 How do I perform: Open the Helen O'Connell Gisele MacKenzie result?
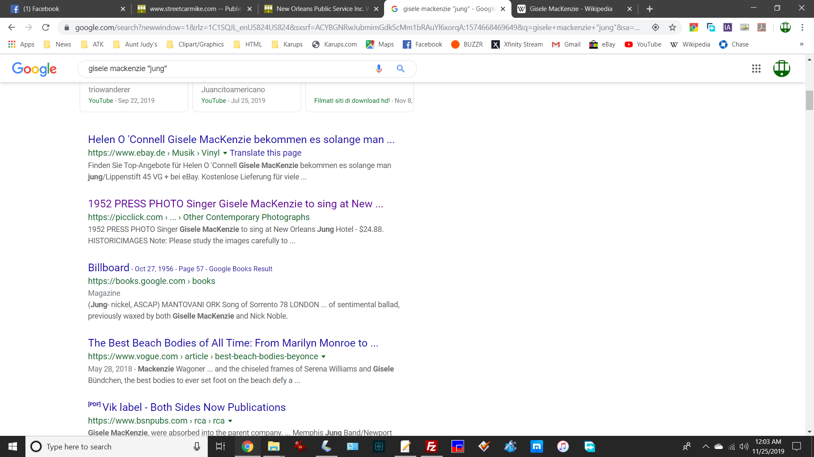click(x=241, y=140)
